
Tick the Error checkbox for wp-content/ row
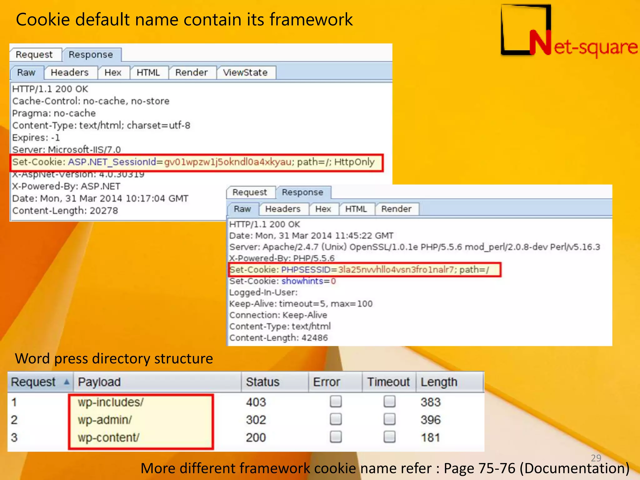(x=336, y=437)
